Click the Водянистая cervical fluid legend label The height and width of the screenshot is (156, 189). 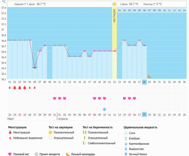pos(136,149)
